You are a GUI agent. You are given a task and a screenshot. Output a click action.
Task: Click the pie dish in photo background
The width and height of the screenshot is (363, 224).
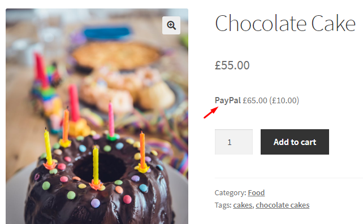(x=117, y=55)
